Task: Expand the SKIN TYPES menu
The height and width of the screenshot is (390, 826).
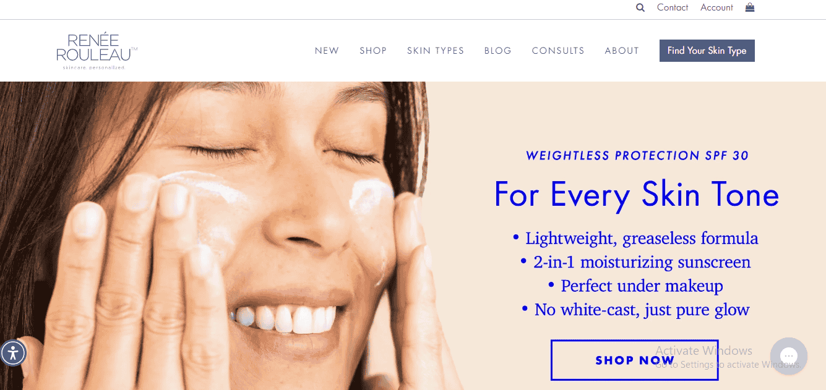Action: [436, 51]
